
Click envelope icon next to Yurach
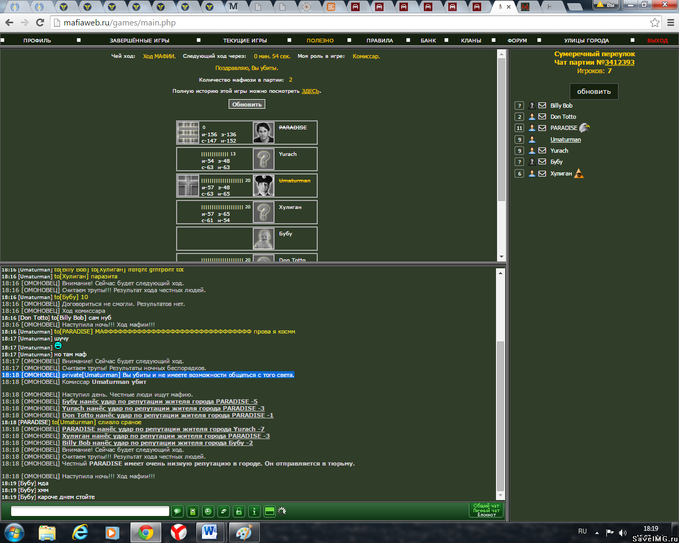click(542, 151)
